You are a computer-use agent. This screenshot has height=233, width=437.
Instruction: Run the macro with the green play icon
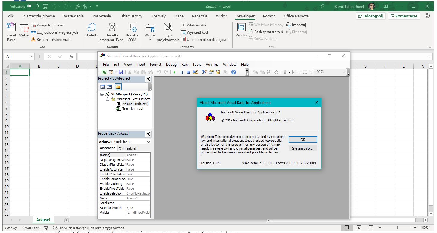pyautogui.click(x=175, y=72)
